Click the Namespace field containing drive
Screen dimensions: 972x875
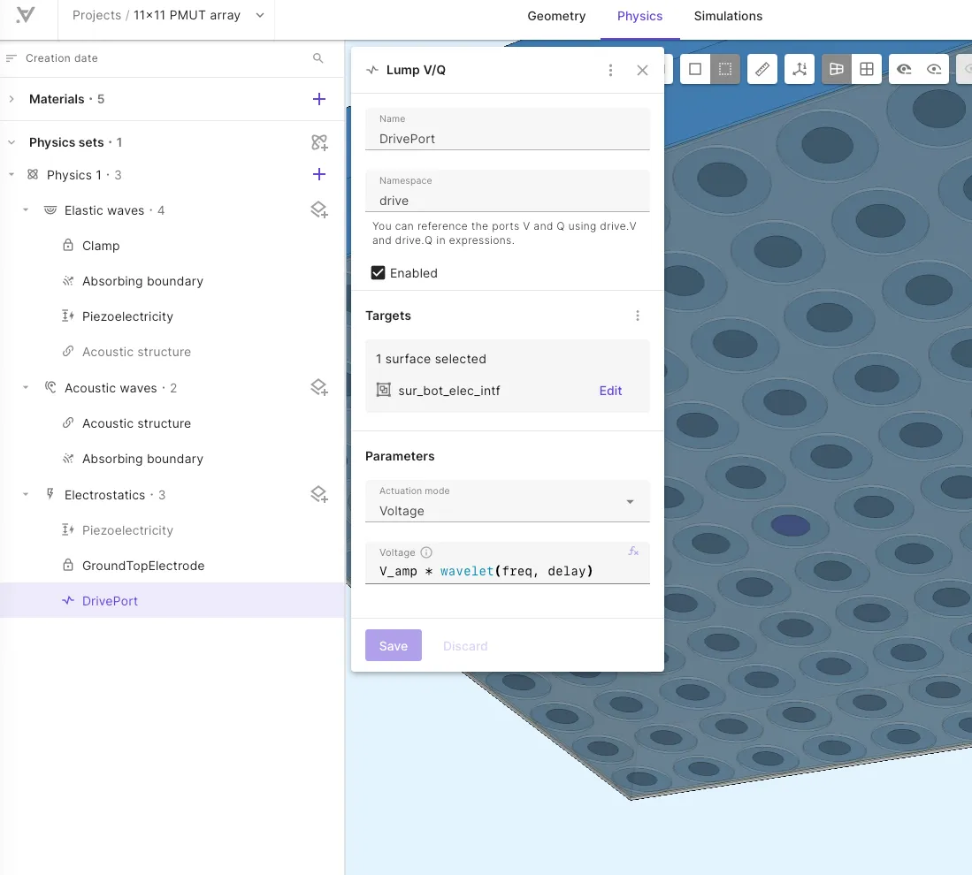click(x=507, y=192)
